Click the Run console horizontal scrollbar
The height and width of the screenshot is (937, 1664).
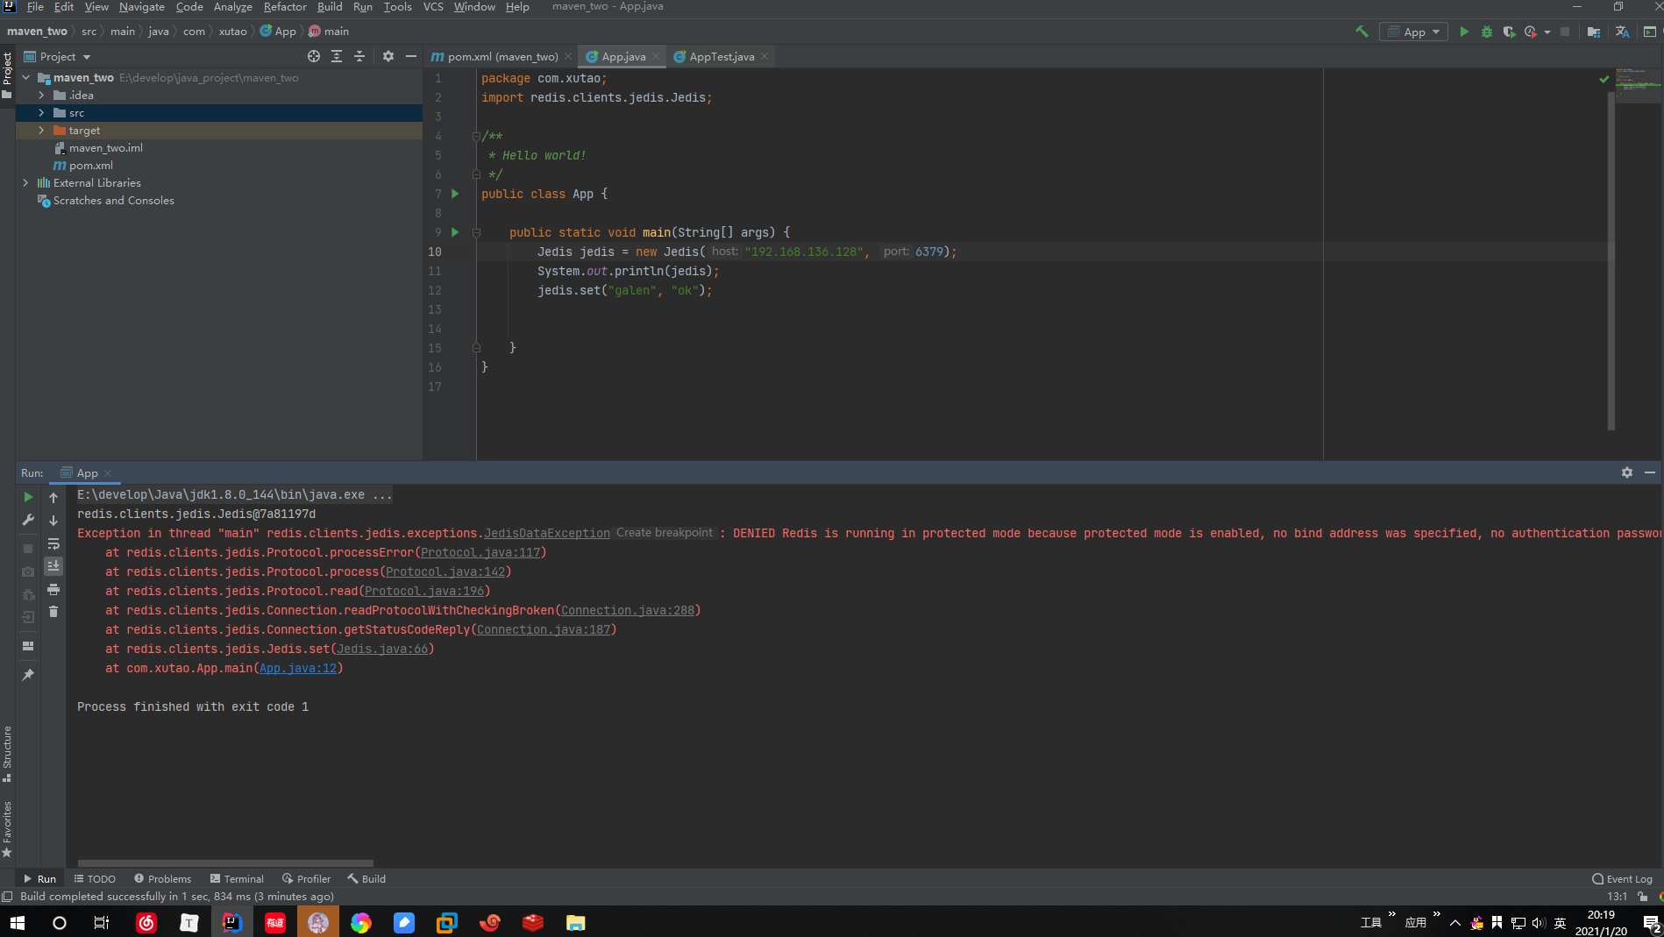225,863
